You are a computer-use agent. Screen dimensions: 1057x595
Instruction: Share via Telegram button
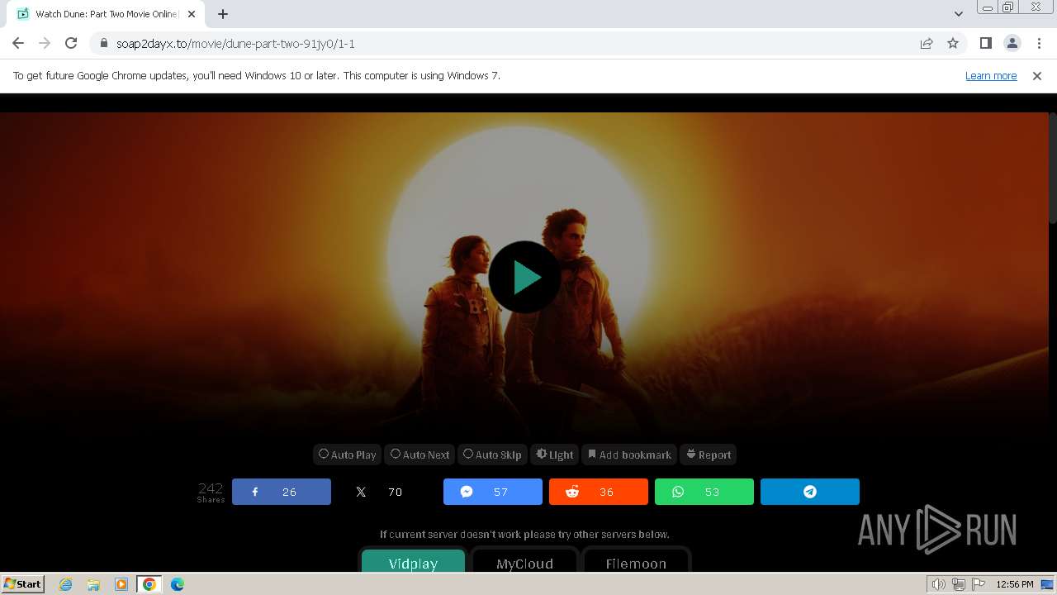coord(810,492)
